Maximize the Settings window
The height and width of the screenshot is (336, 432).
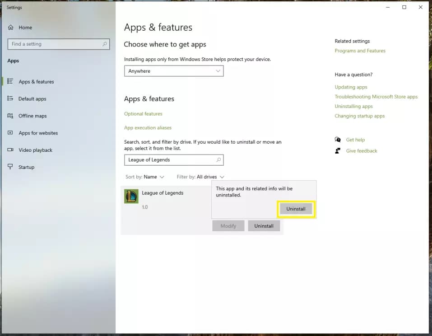(404, 7)
